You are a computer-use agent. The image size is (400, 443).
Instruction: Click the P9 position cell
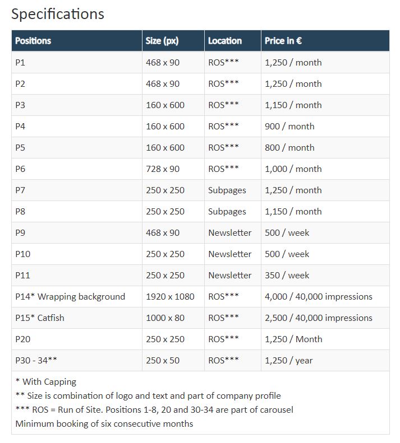click(x=20, y=233)
